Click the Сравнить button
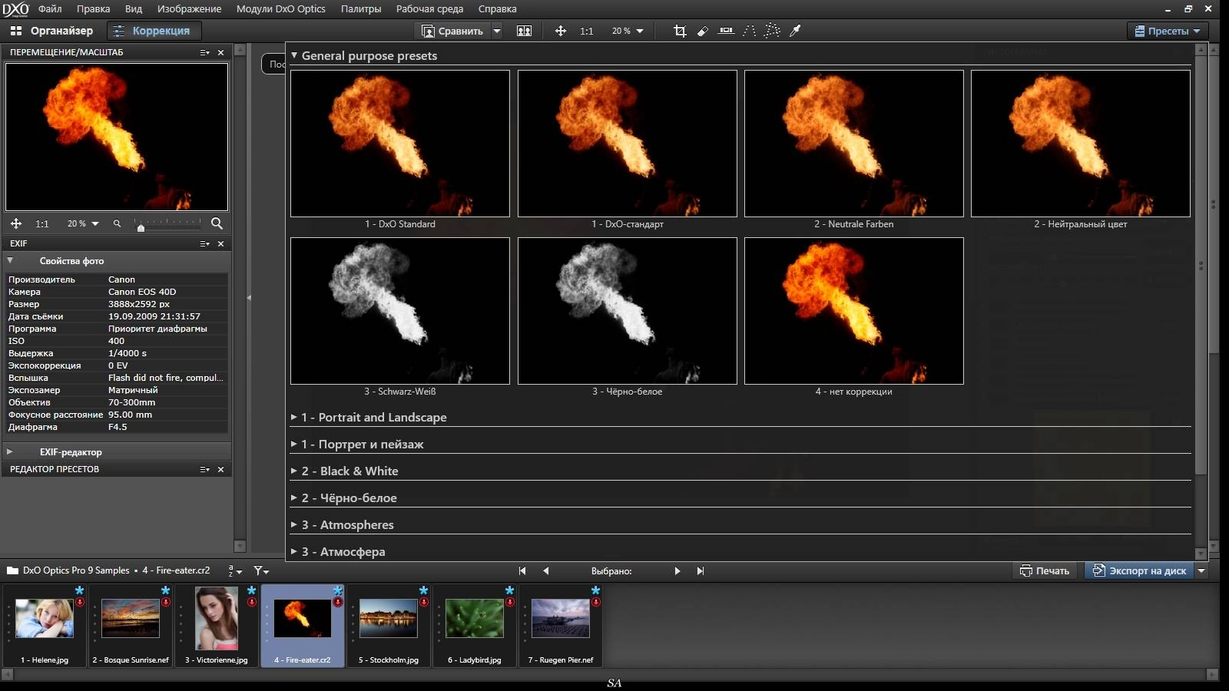 tap(452, 31)
